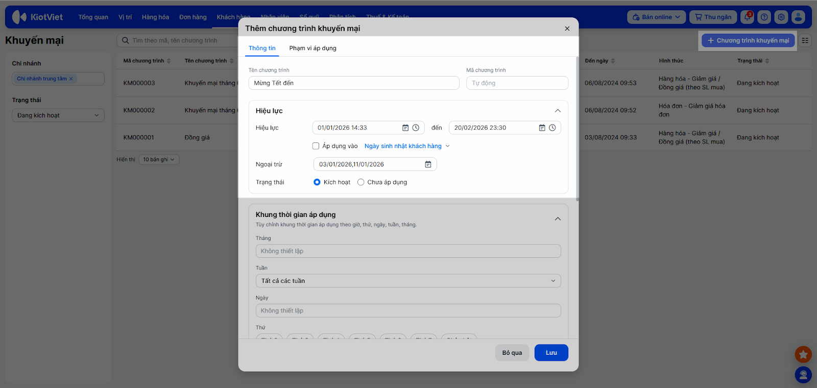Click the Tên chương trình input field
Viewport: 817px width, 388px height.
353,83
